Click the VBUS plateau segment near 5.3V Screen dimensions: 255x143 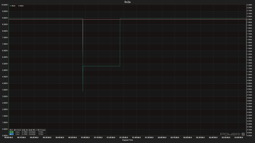tap(101, 66)
